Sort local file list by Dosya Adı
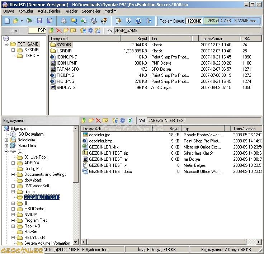 (117, 129)
